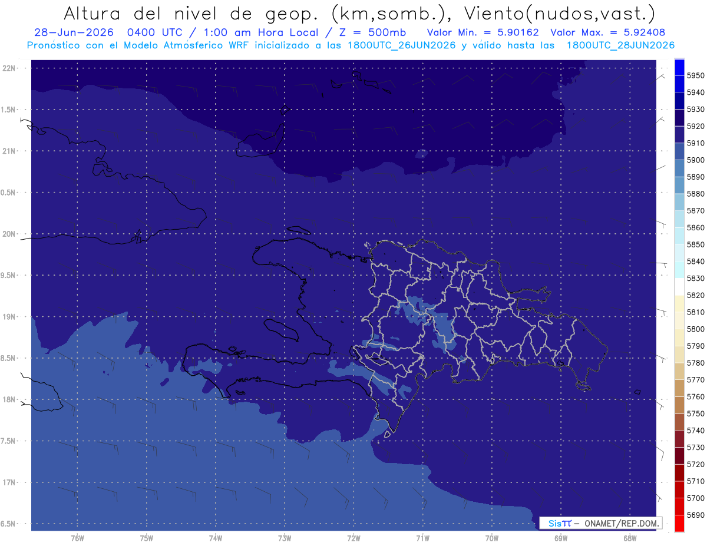The height and width of the screenshot is (546, 707).
Task: Click the 18N latitude label
Action: pos(10,400)
